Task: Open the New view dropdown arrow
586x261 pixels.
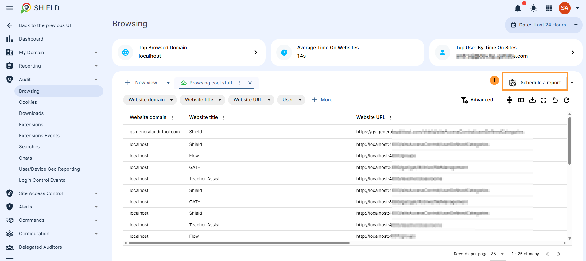Action: tap(168, 83)
